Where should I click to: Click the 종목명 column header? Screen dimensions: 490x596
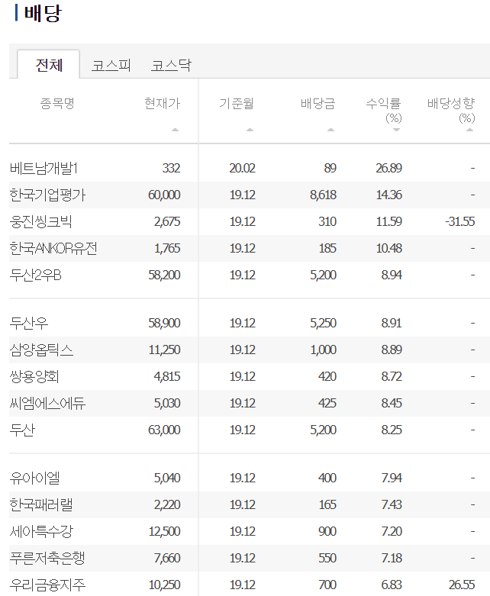coord(57,103)
